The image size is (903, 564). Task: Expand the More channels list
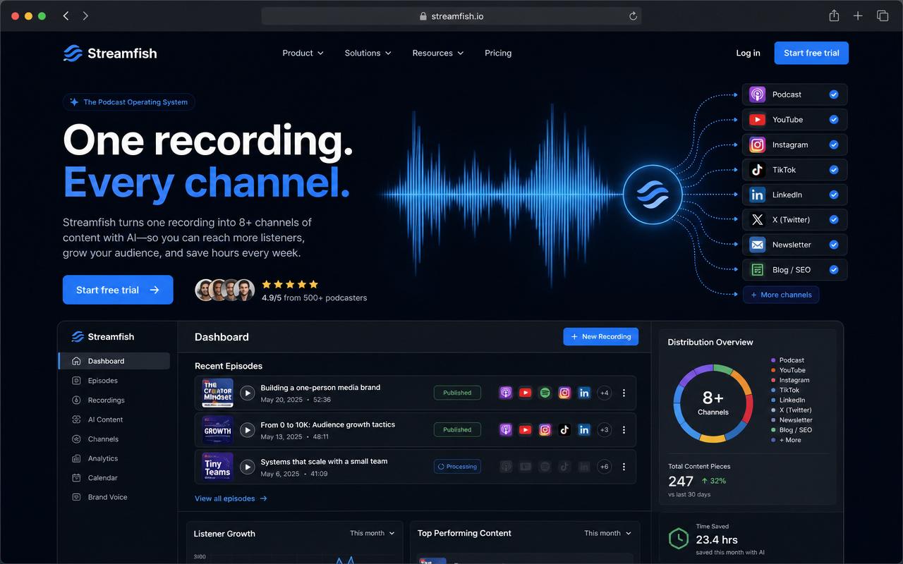781,295
